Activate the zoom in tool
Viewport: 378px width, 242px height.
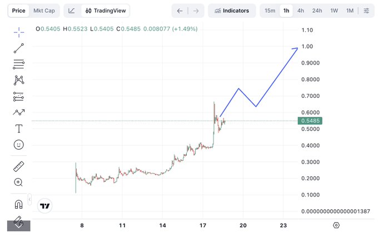[x=19, y=182]
